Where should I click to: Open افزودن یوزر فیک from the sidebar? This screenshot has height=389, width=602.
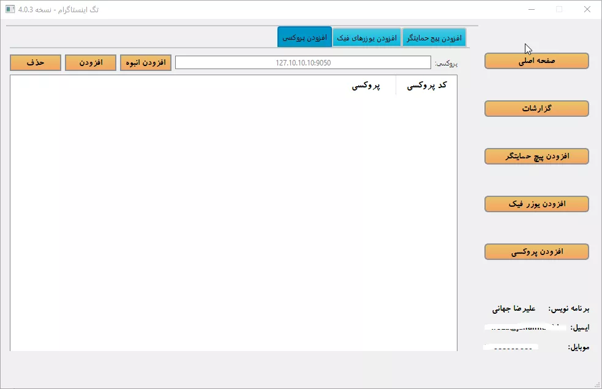pyautogui.click(x=536, y=204)
